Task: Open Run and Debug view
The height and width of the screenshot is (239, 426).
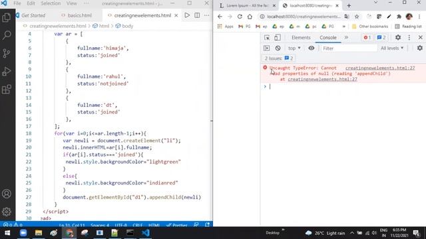Action: (7, 71)
